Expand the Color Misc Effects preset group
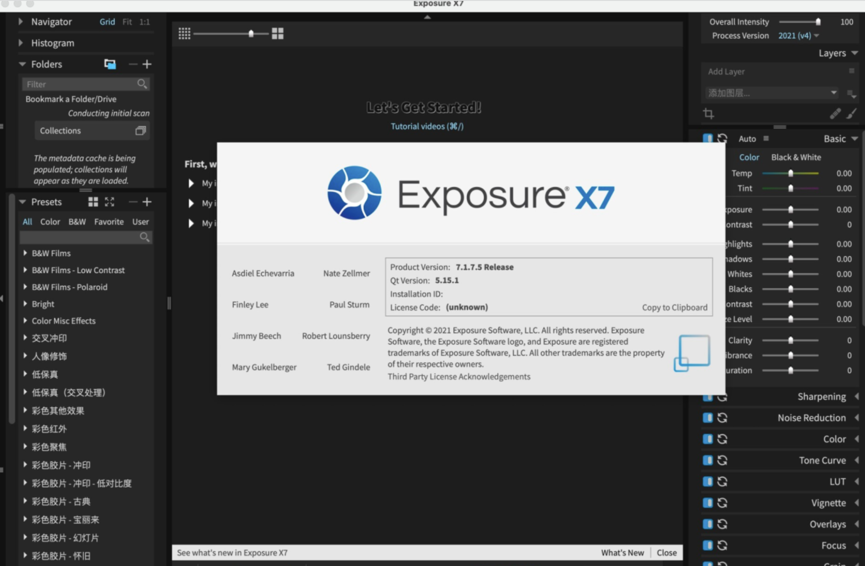Screen dimensions: 865x566 [25, 321]
